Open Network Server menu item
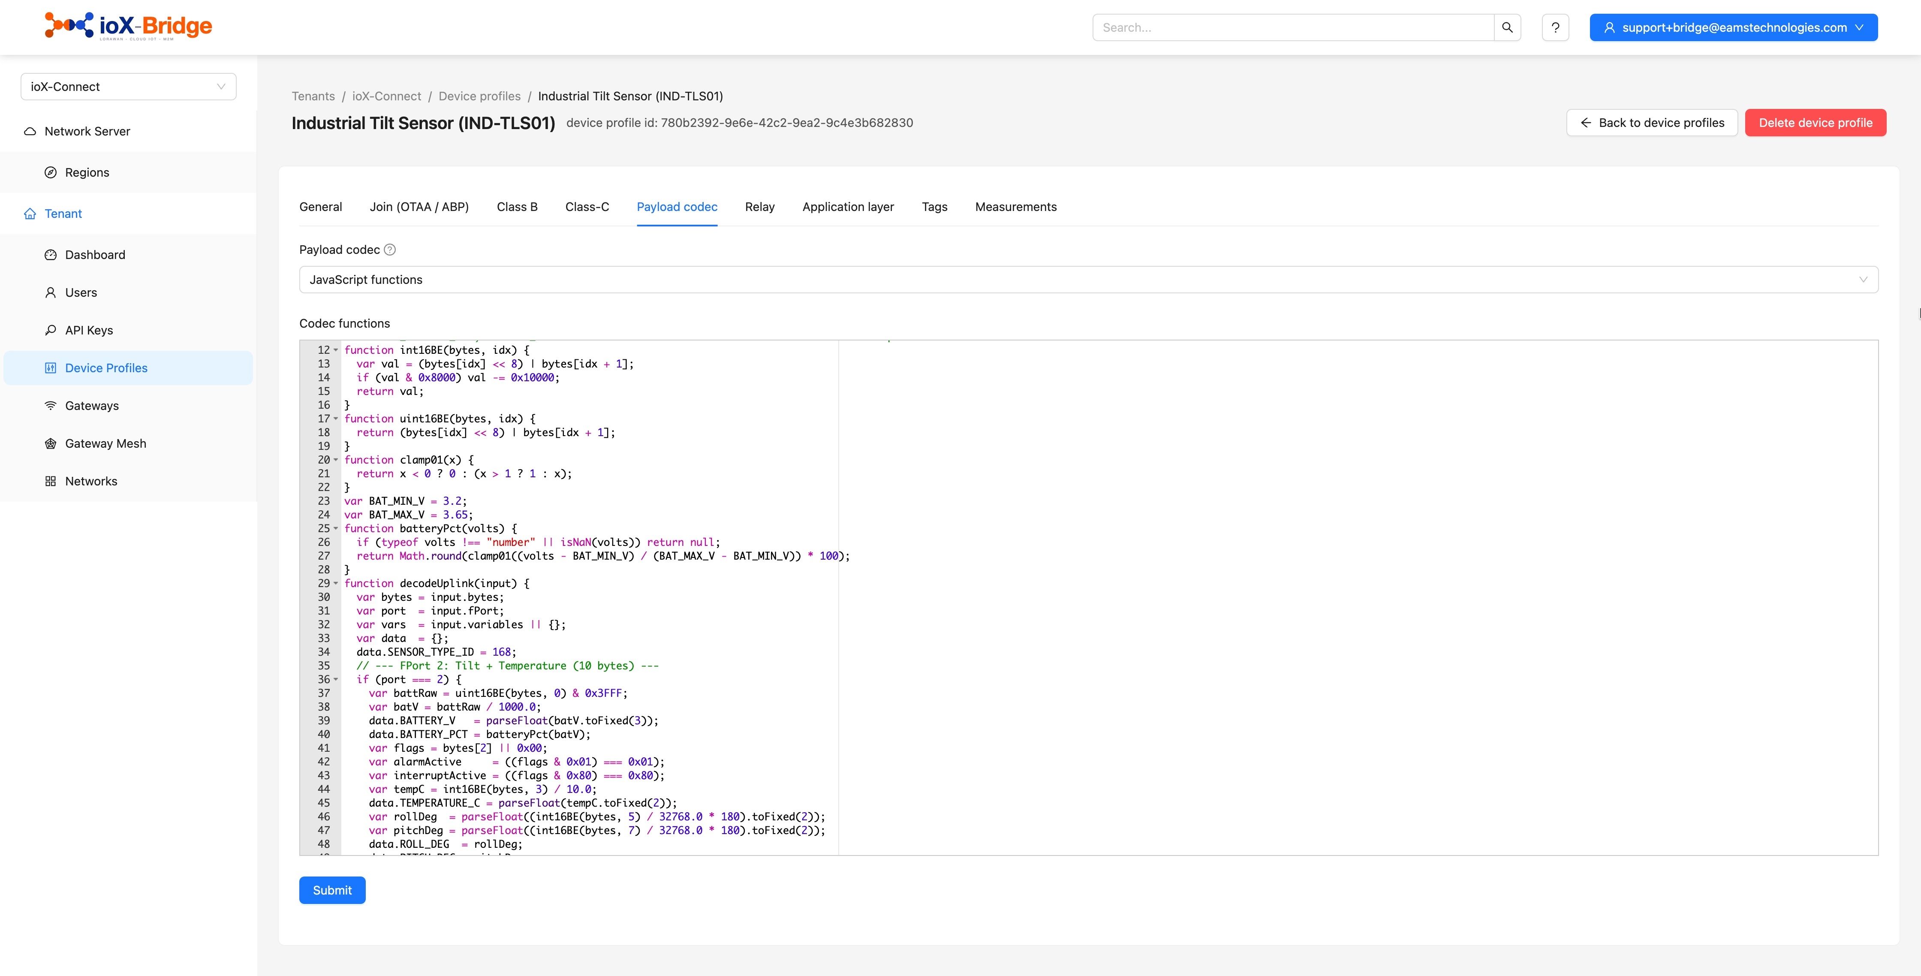The width and height of the screenshot is (1921, 976). (128, 131)
